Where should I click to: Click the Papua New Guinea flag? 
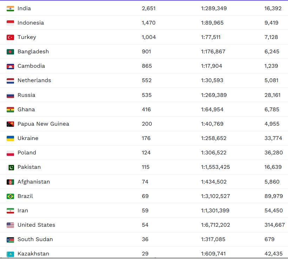tap(10, 124)
